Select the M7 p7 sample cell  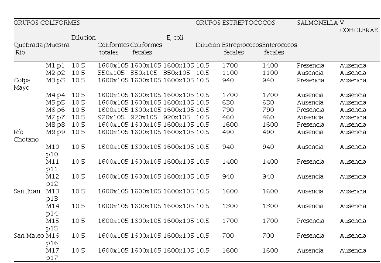coord(55,117)
